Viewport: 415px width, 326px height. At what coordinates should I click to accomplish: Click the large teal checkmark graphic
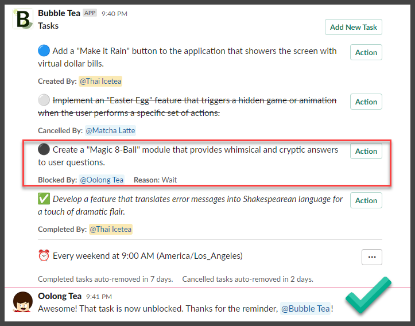pyautogui.click(x=368, y=296)
